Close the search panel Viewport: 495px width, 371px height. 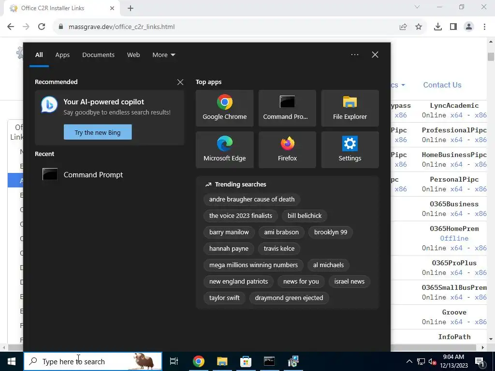pos(375,55)
